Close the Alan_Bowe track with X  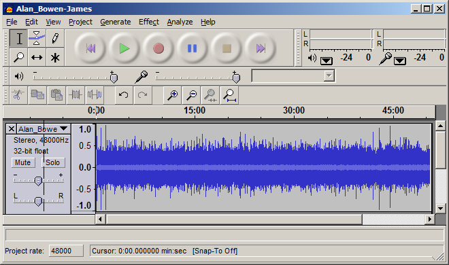tap(11, 129)
